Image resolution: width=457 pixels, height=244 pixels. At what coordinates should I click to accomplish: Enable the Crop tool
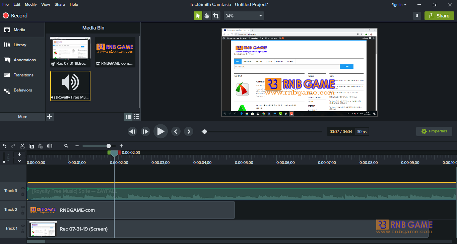click(216, 16)
